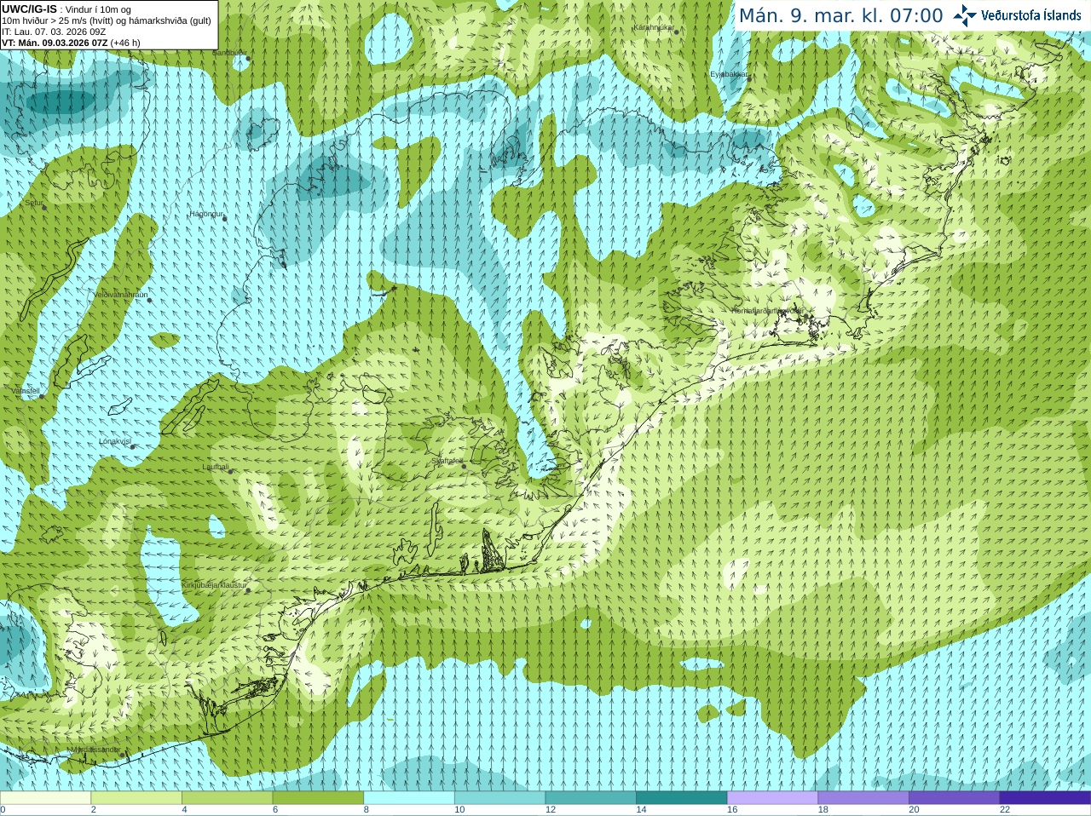Pick the 14–16 m/s dark teal legend swatch
Viewport: 1091px width, 816px height.
click(682, 798)
